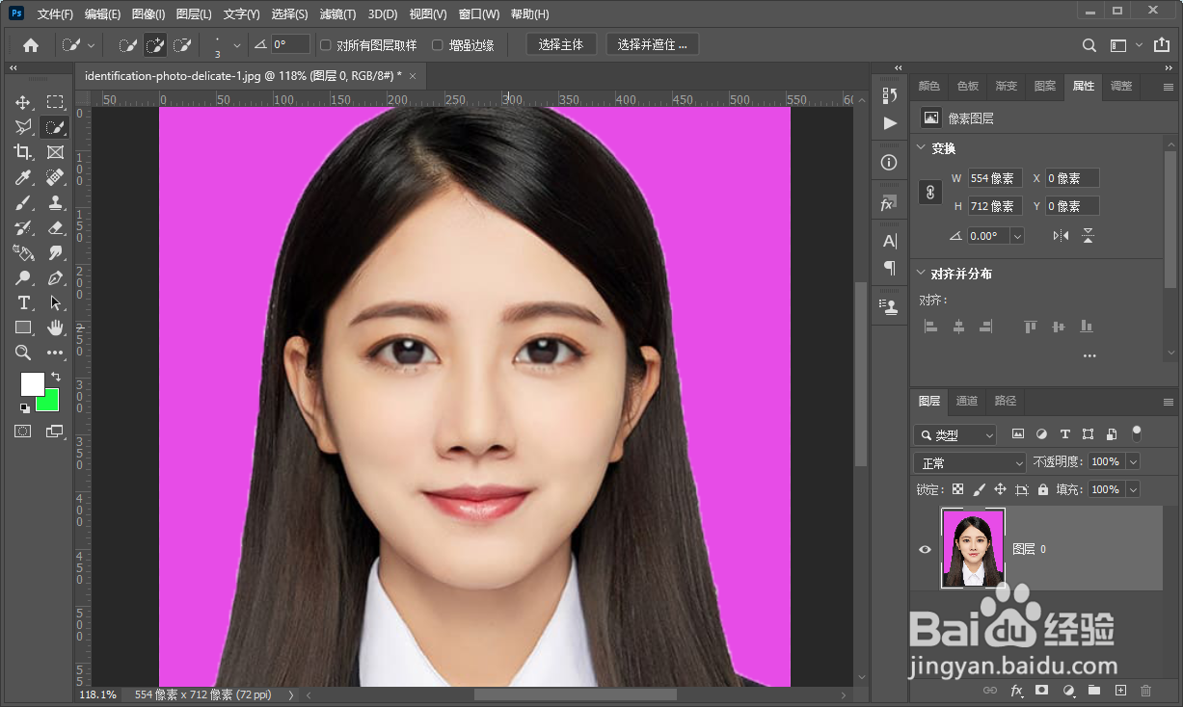1183x707 pixels.
Task: Toggle lock all padlock
Action: [x=1043, y=489]
